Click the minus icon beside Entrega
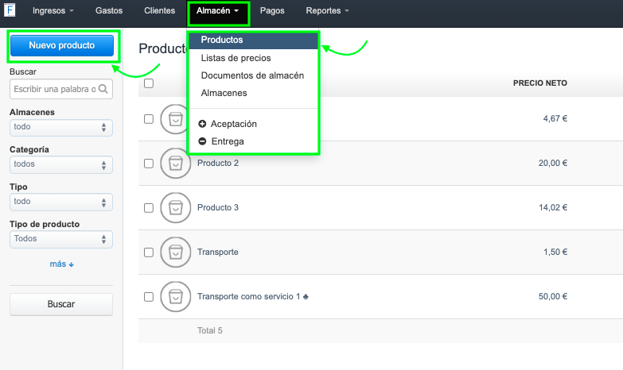The height and width of the screenshot is (370, 623). point(202,141)
